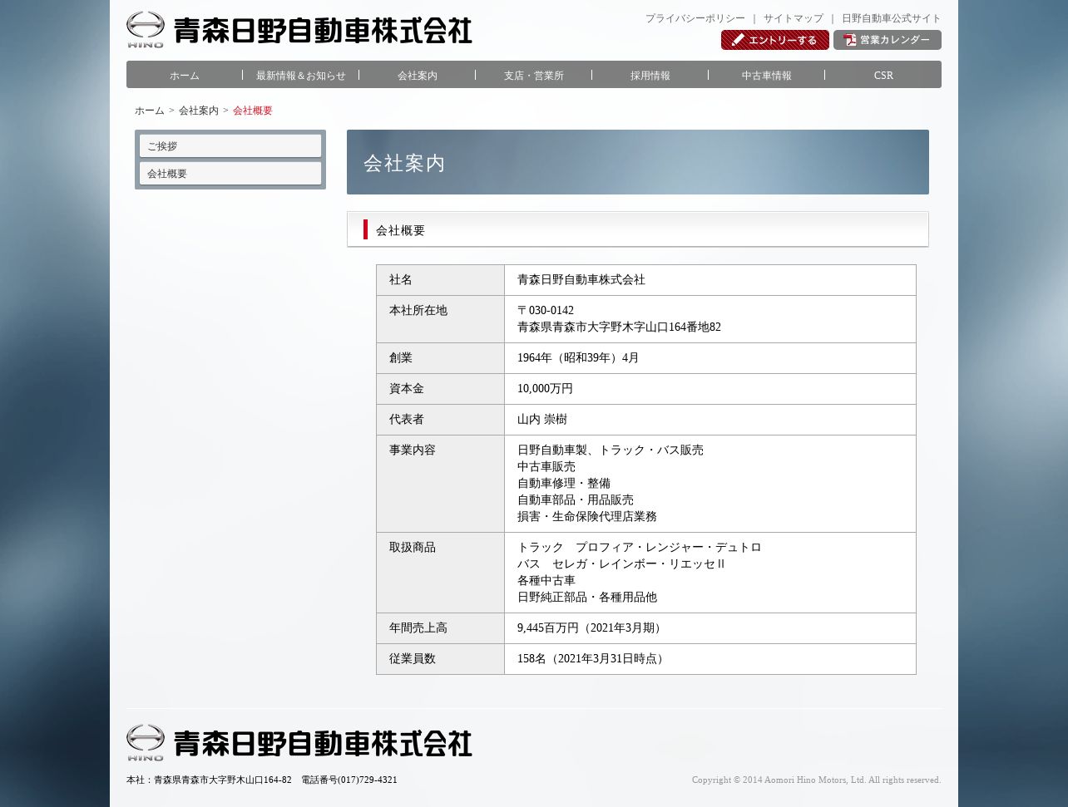1068x807 pixels.
Task: Click 日野自動車製、トラック・バス販売 text
Action: click(x=611, y=450)
